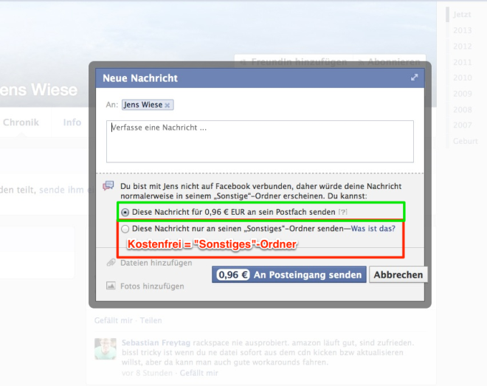Open the 'Was ist das?' link
The width and height of the screenshot is (487, 386).
373,229
